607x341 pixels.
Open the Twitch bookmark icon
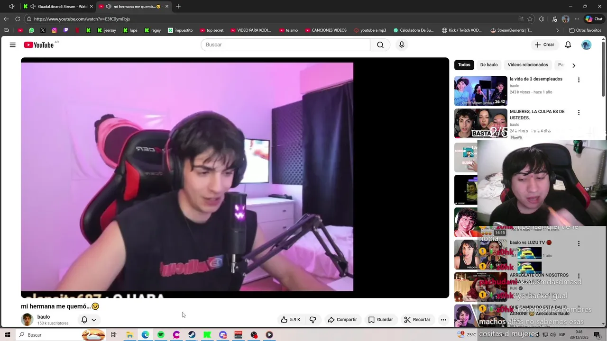tap(65, 30)
